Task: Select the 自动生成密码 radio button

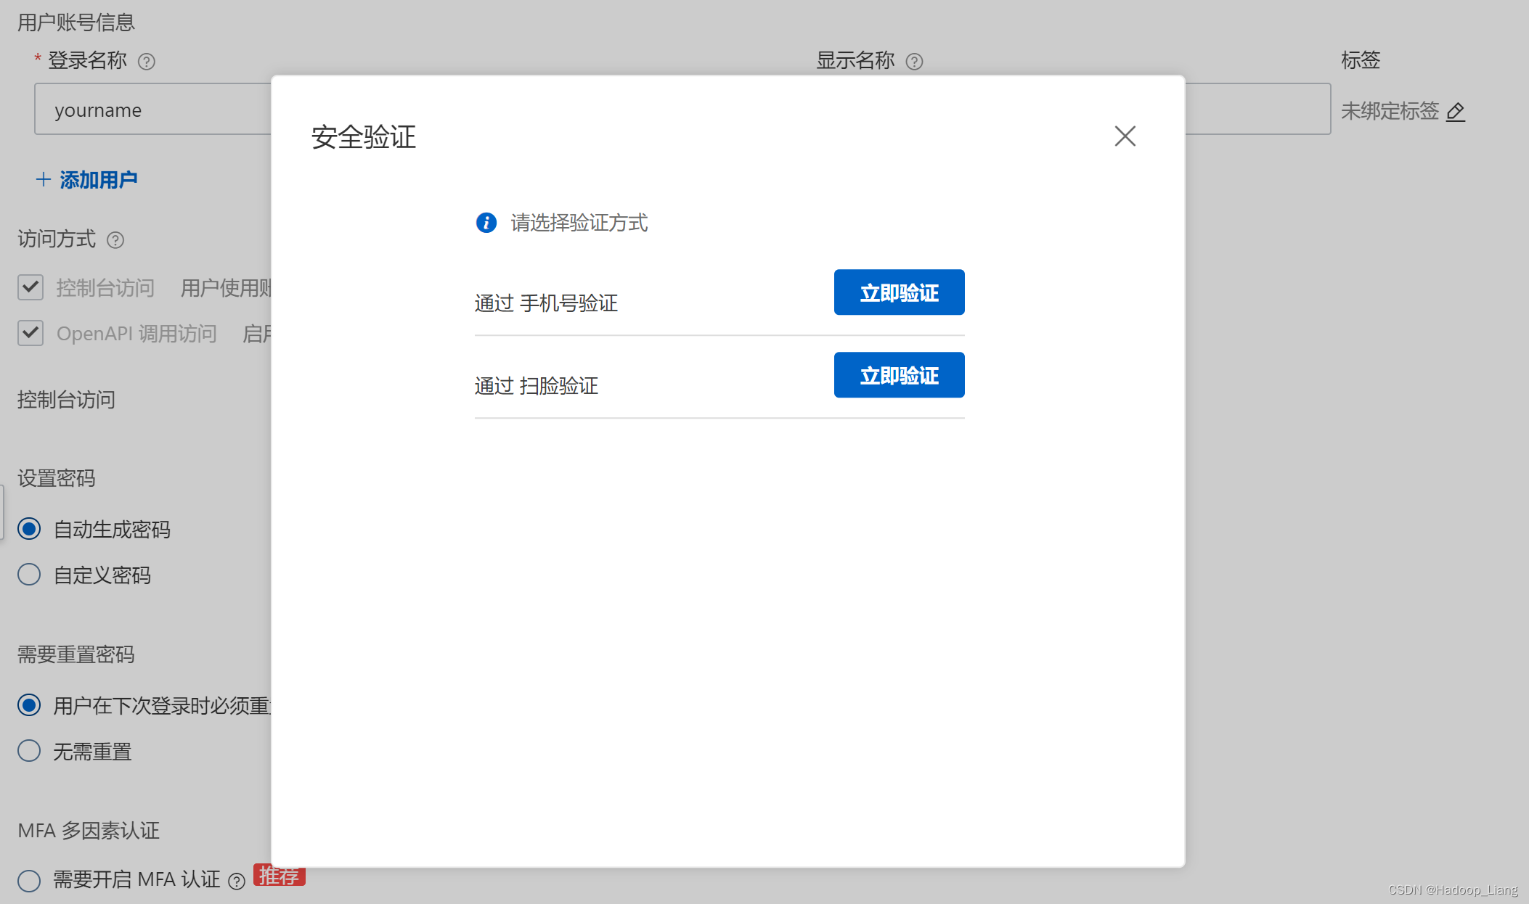Action: [29, 529]
